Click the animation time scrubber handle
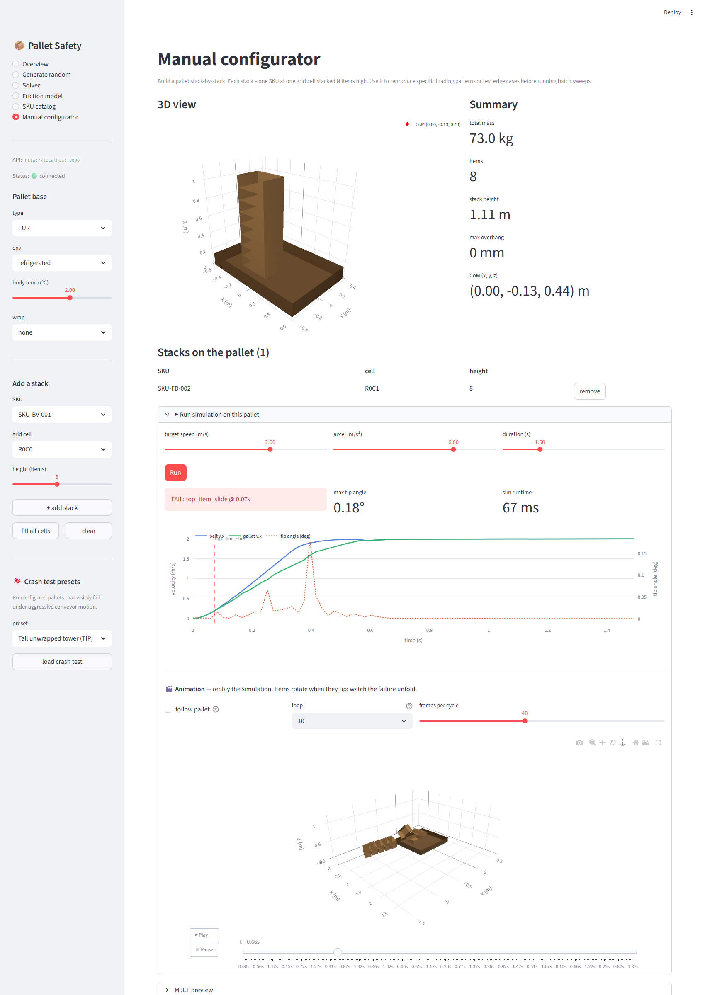The height and width of the screenshot is (995, 705). click(x=337, y=952)
